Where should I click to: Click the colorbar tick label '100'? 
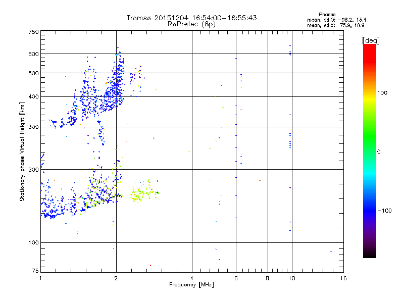point(382,93)
